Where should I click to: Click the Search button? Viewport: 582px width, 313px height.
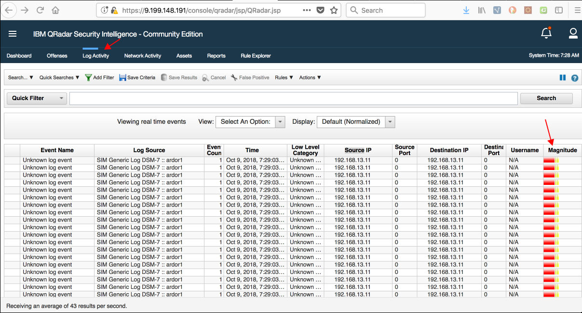[546, 98]
